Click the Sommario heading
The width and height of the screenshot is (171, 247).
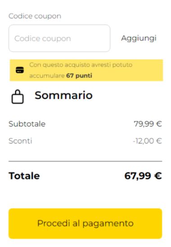click(x=63, y=95)
